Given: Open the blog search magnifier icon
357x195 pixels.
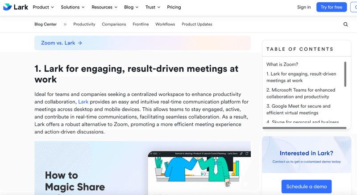Looking at the screenshot, I should (345, 24).
